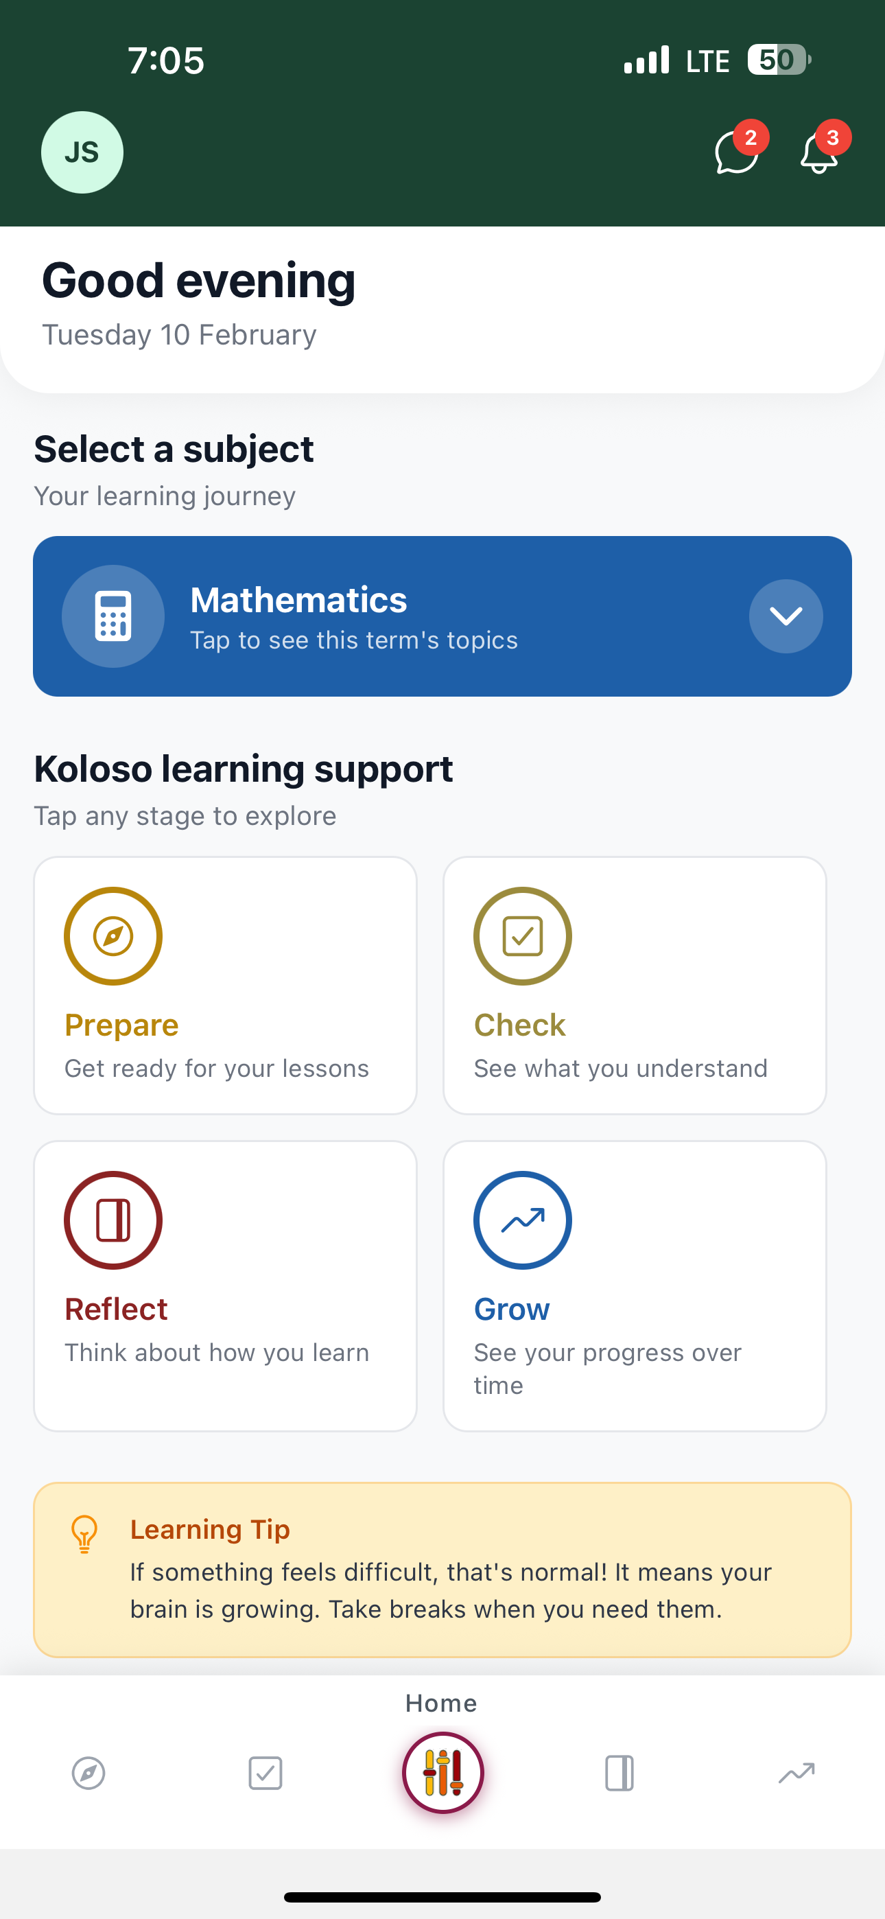Select the compass icon in bottom navigation
This screenshot has width=885, height=1919.
click(x=88, y=1773)
